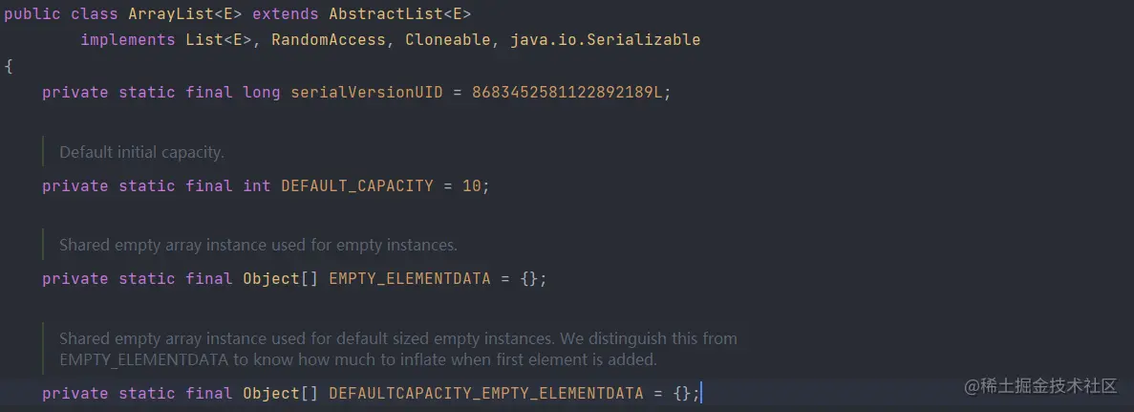
Task: Click the 'implements' keyword
Action: point(128,40)
